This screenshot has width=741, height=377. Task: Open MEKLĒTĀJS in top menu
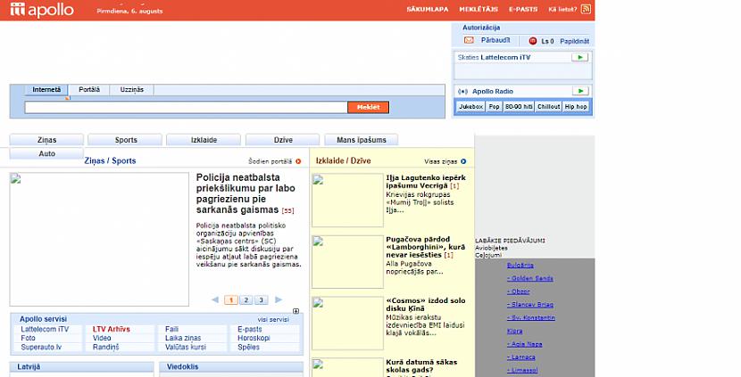point(479,10)
